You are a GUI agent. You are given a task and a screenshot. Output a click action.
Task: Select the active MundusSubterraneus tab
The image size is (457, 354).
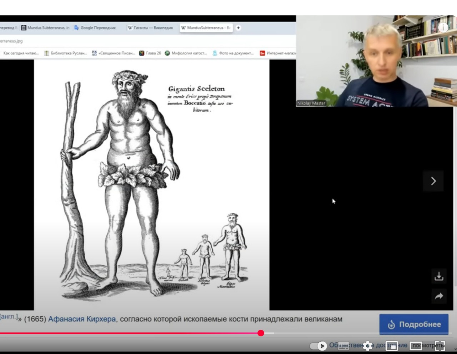(x=206, y=28)
